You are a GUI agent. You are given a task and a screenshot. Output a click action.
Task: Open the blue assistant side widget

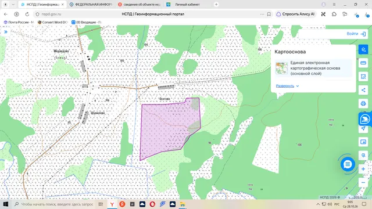(x=365, y=118)
